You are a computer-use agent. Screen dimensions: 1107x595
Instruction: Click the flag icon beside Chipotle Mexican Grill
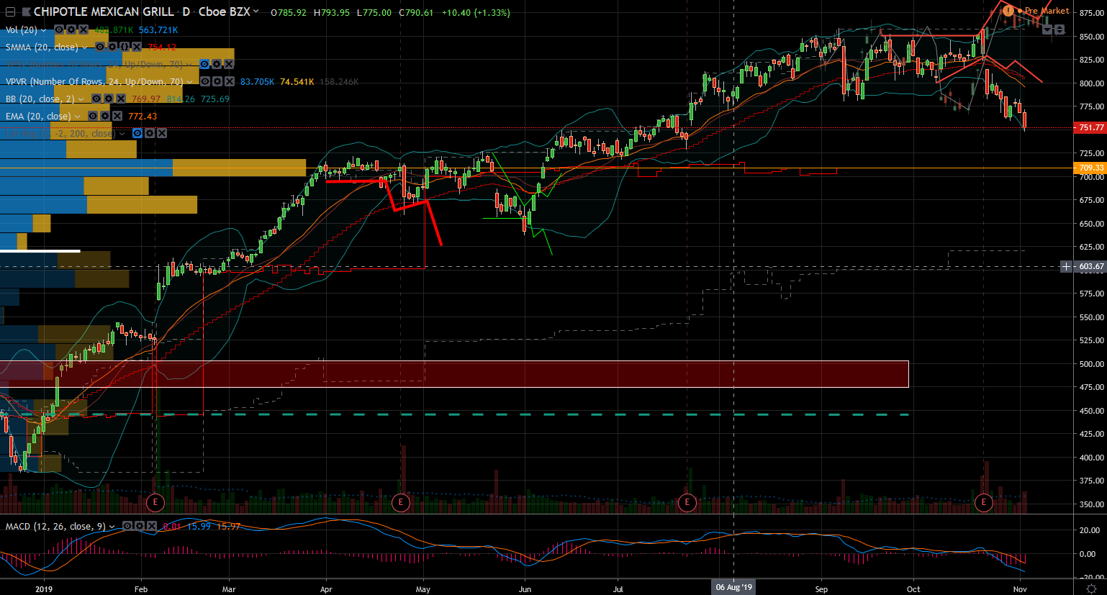pos(26,12)
